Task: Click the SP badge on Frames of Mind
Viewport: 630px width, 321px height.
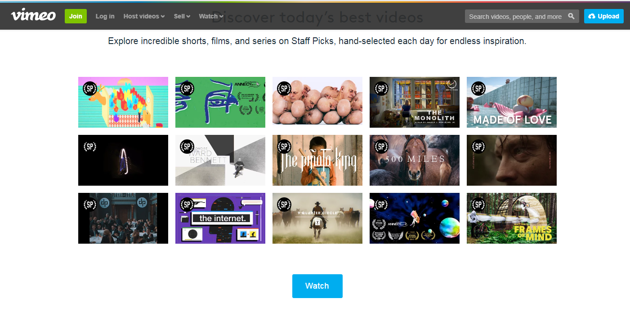Action: pos(478,205)
